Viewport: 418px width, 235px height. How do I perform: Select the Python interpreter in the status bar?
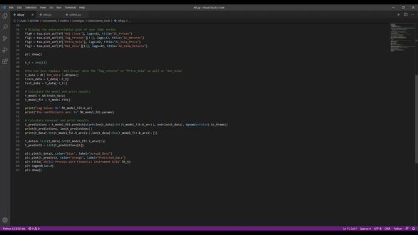(14, 228)
